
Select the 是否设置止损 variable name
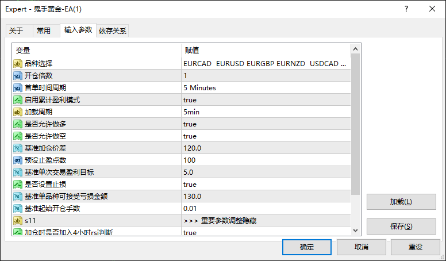(x=45, y=185)
